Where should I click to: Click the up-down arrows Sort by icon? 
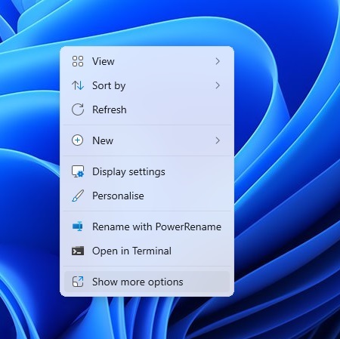click(x=78, y=85)
